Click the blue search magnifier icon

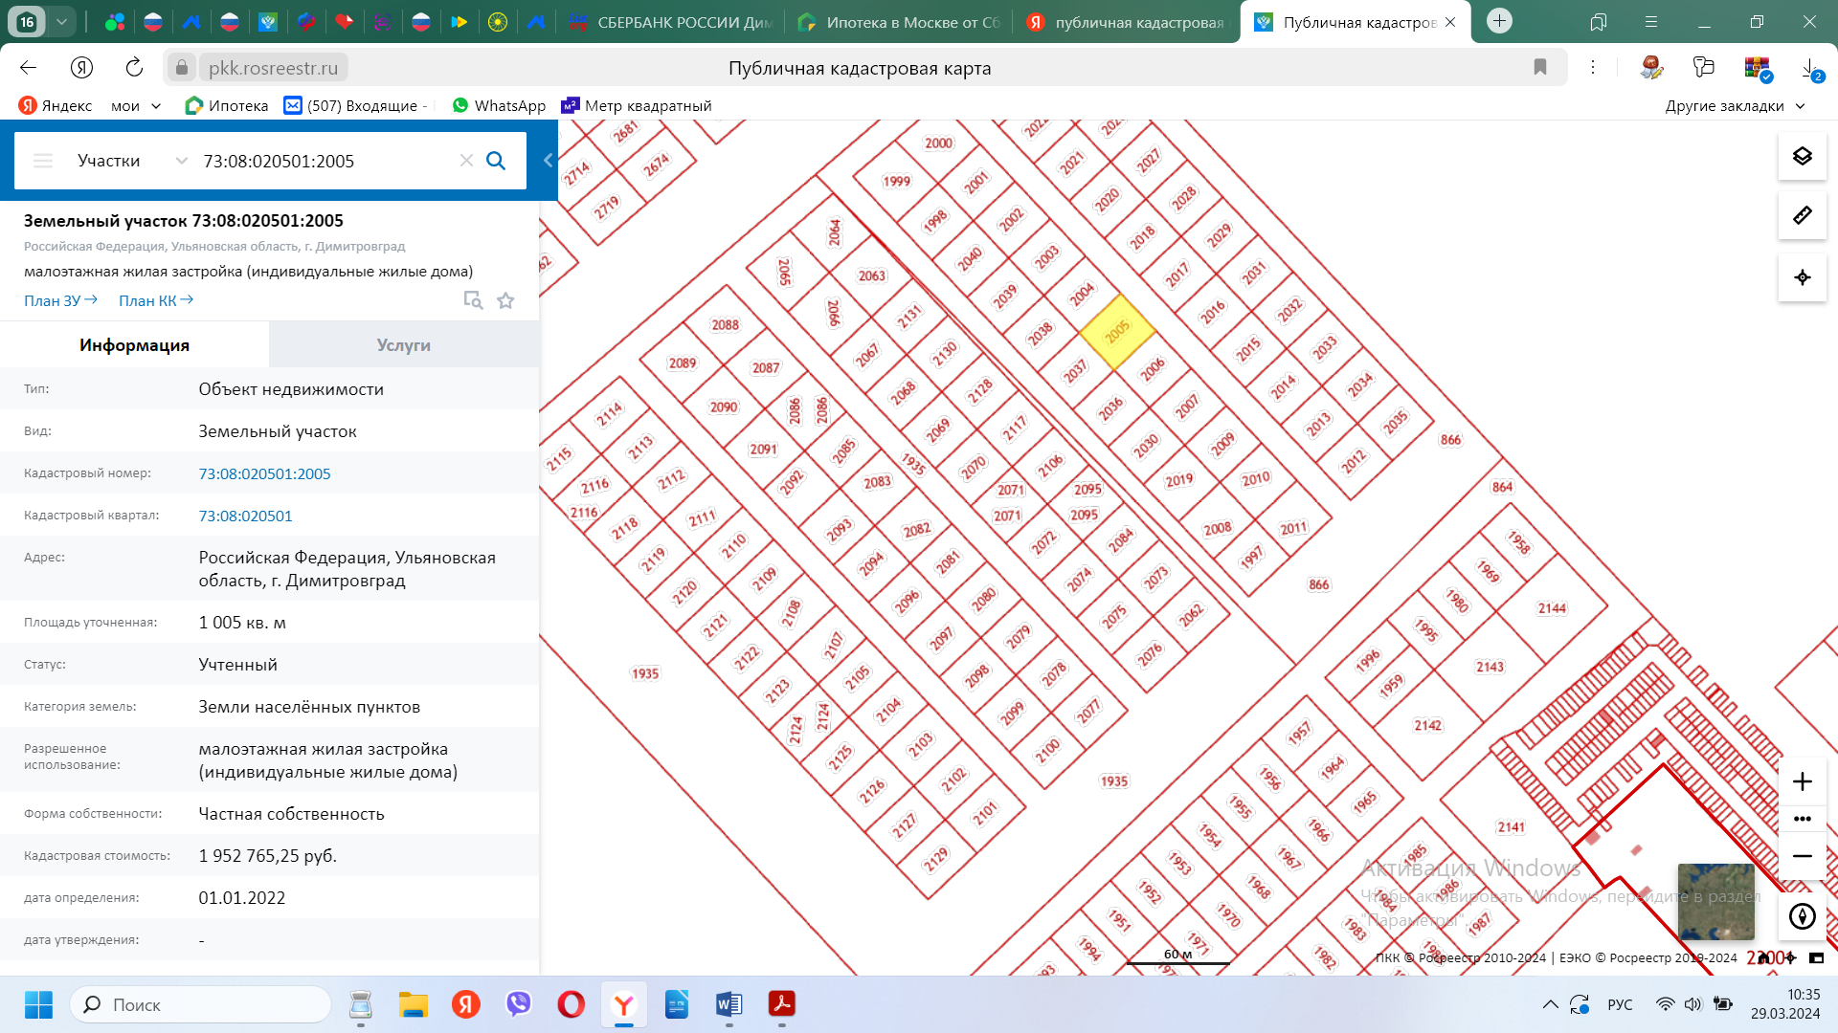pyautogui.click(x=496, y=161)
